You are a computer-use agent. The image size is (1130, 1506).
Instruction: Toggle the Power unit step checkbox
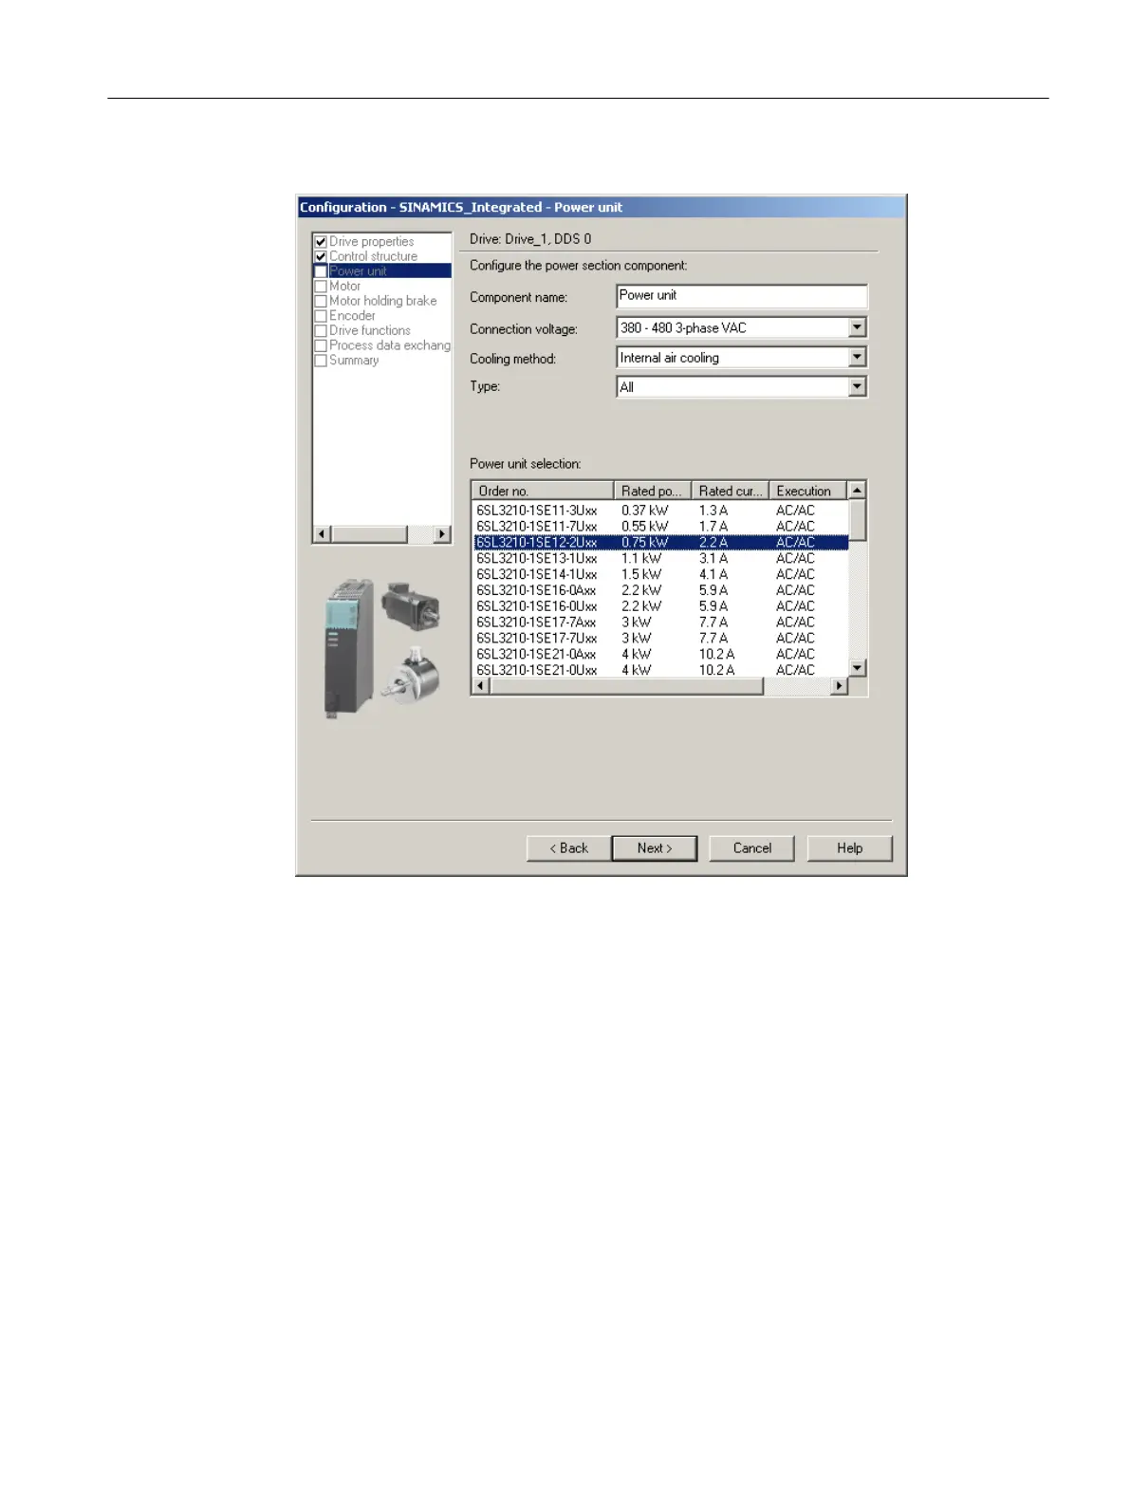click(321, 271)
